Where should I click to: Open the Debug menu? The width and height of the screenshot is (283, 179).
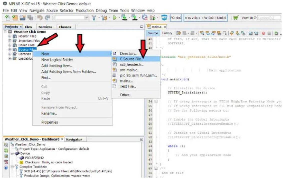(101, 11)
